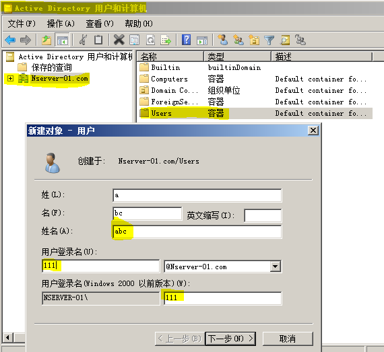Screen dimensions: 384x352
Task: Create new group via toolbar icon
Action: [x=238, y=40]
